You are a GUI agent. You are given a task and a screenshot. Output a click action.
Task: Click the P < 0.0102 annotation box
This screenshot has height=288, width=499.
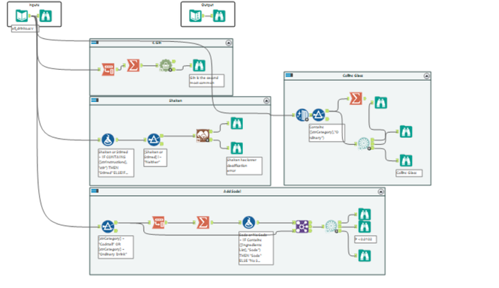click(x=365, y=239)
